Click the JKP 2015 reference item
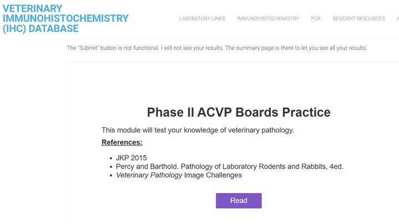 [x=131, y=158]
